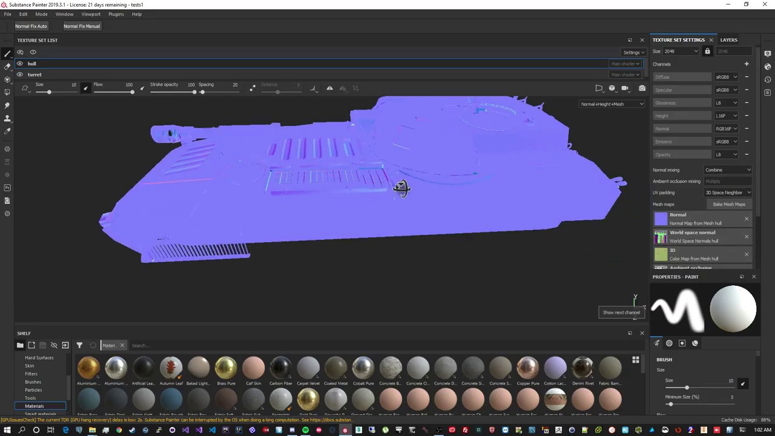Open the Plugins menu
775x436 pixels.
click(x=116, y=14)
